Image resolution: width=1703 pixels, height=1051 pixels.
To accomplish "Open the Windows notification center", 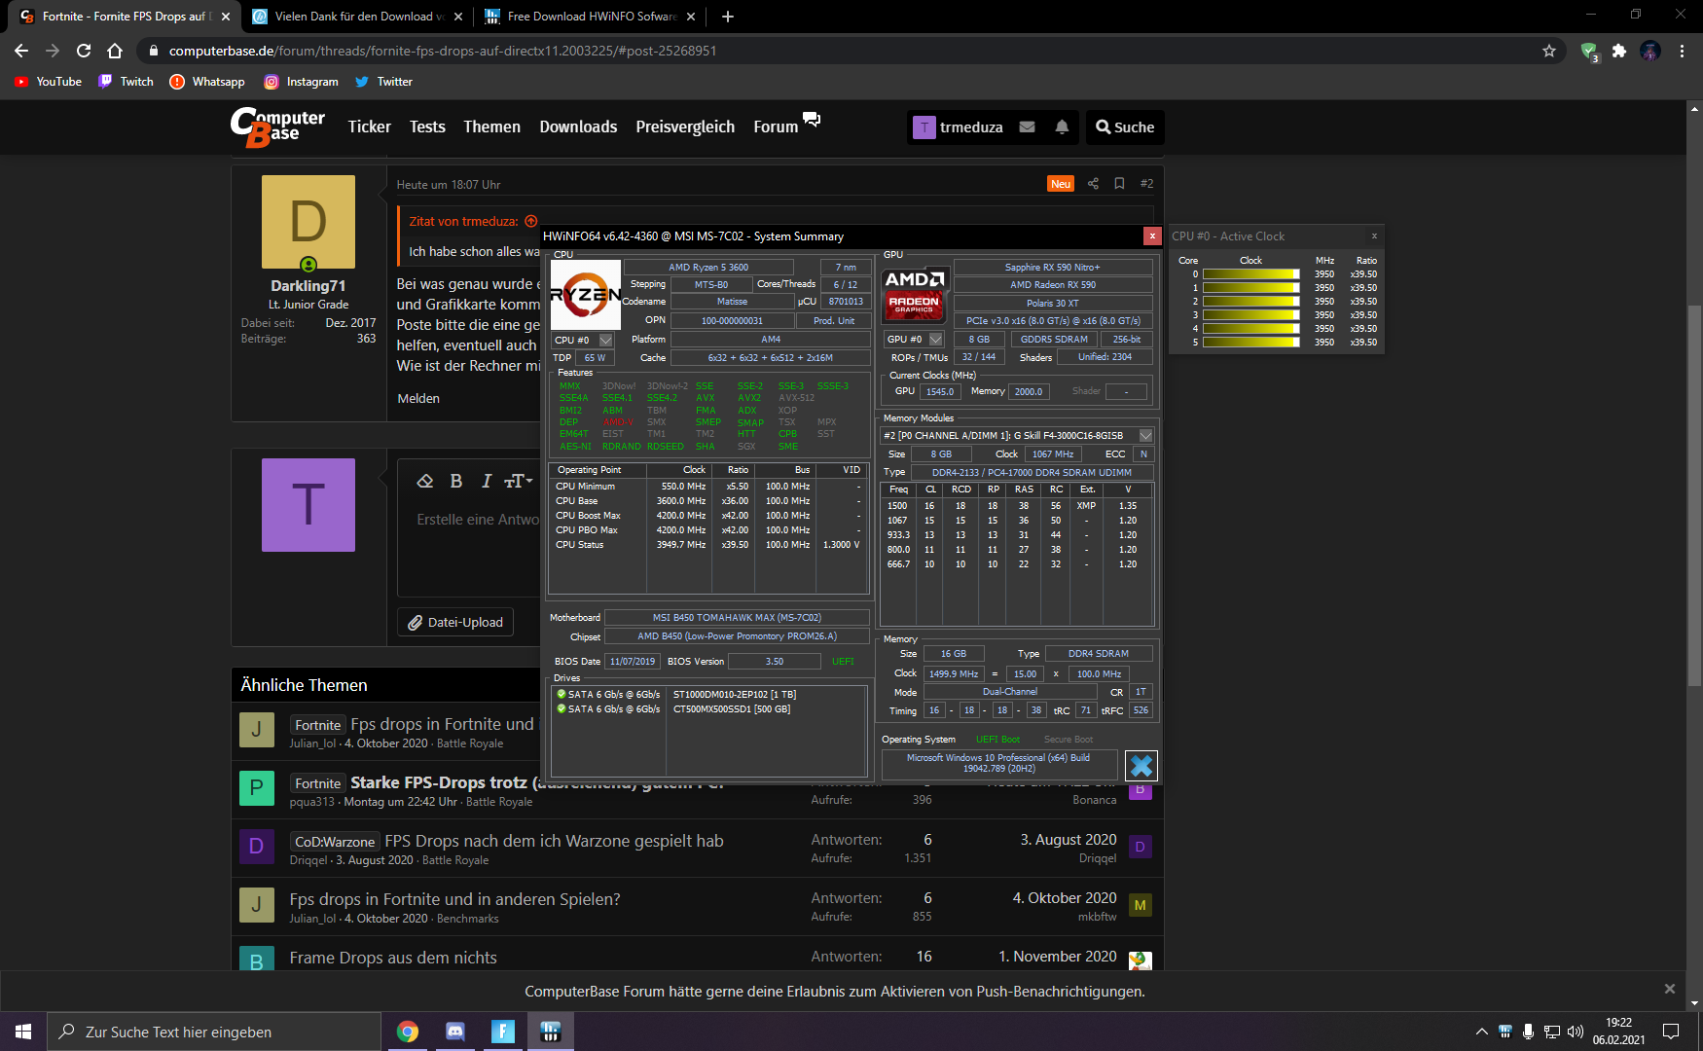I will coord(1671,1032).
